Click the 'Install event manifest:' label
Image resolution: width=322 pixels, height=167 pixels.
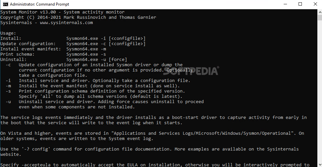(x=31, y=49)
